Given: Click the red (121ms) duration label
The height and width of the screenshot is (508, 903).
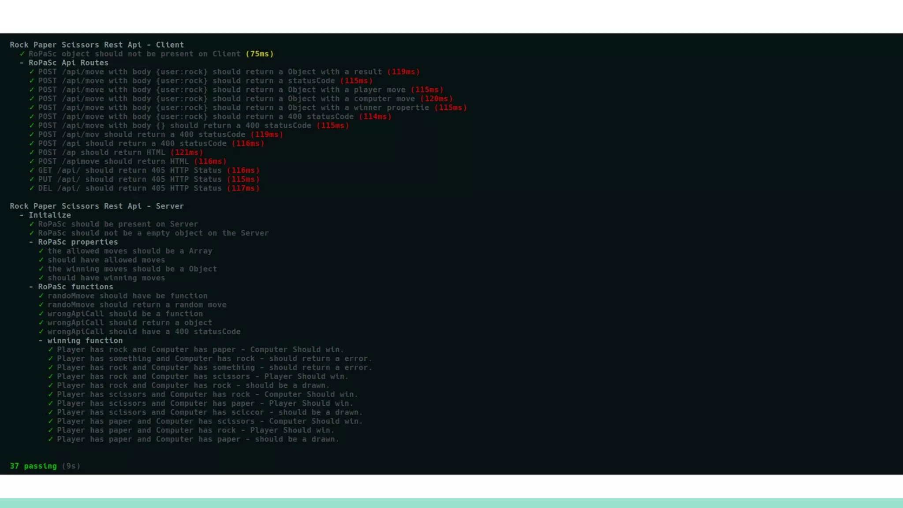Looking at the screenshot, I should click(187, 152).
